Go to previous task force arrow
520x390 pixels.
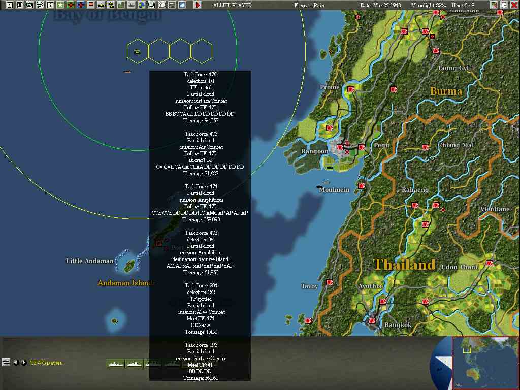[x=16, y=363]
